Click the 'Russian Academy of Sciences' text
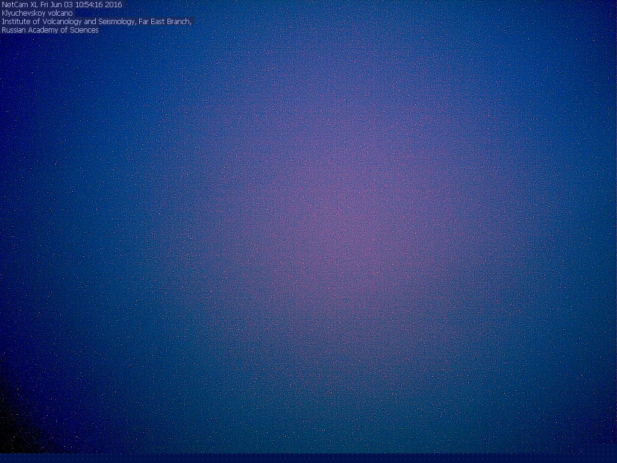The height and width of the screenshot is (463, 617). pyautogui.click(x=50, y=30)
